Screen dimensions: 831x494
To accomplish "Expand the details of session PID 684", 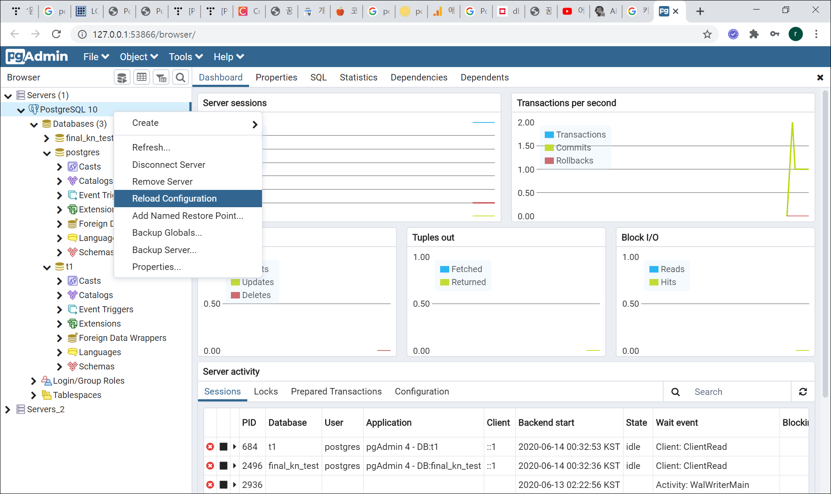I will pyautogui.click(x=234, y=446).
